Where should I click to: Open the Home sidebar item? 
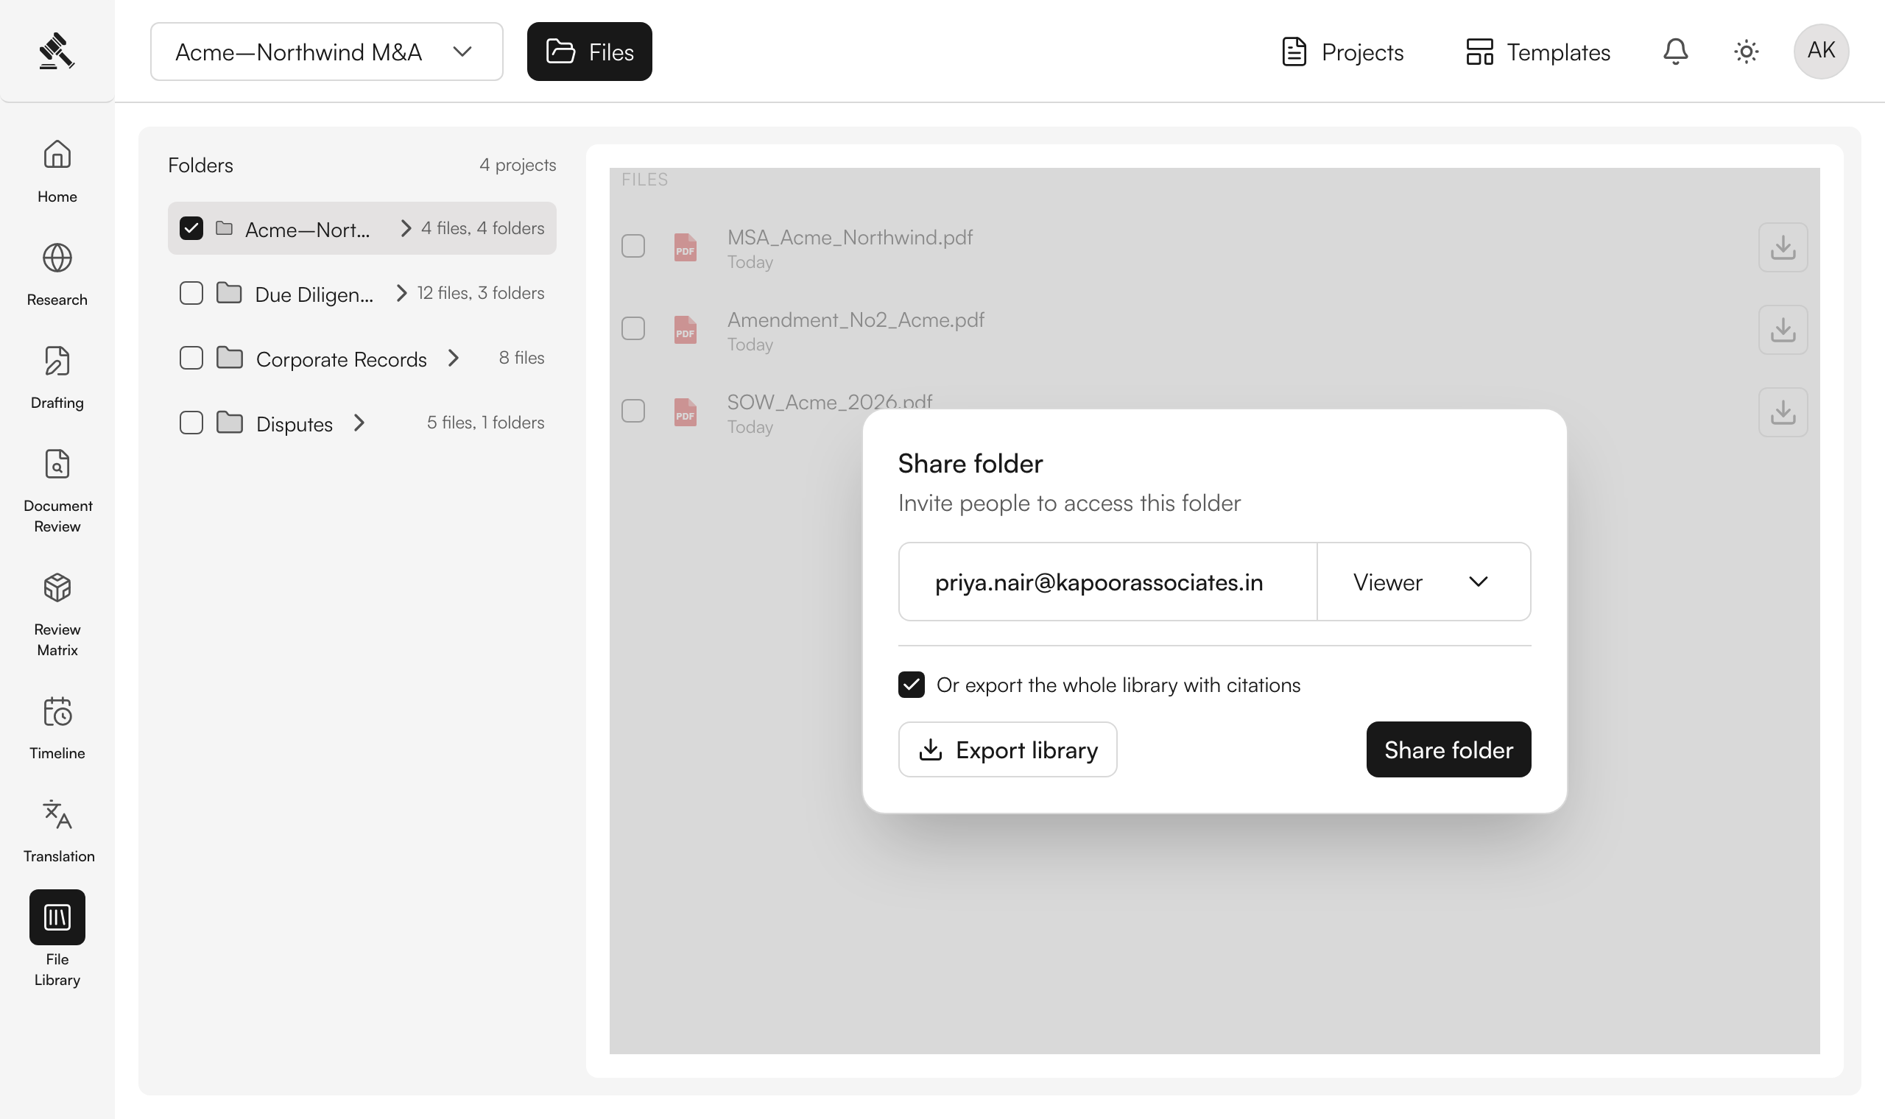[x=57, y=172]
